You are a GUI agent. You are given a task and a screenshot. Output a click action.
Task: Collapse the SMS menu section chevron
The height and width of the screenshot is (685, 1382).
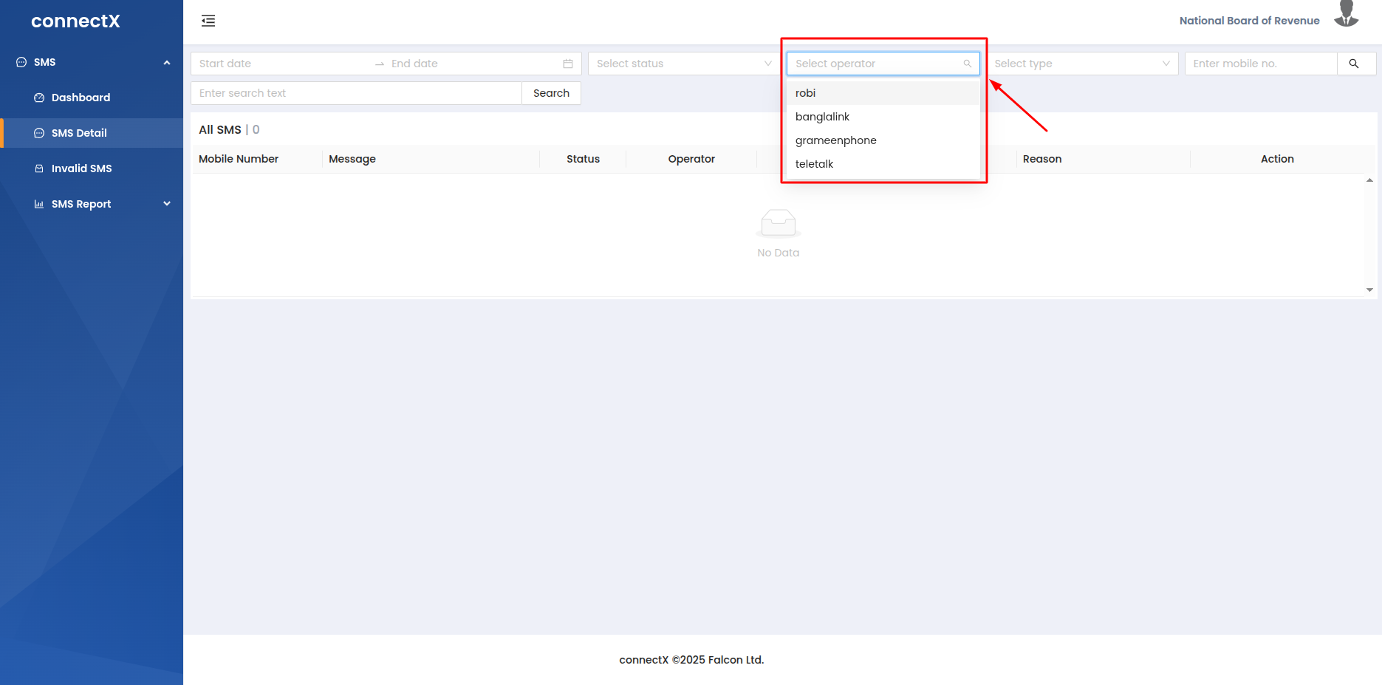click(x=167, y=63)
